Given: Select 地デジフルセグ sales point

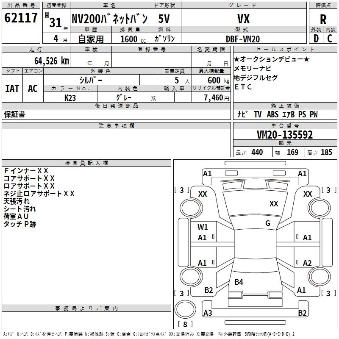Looking at the screenshot, I should point(256,78).
